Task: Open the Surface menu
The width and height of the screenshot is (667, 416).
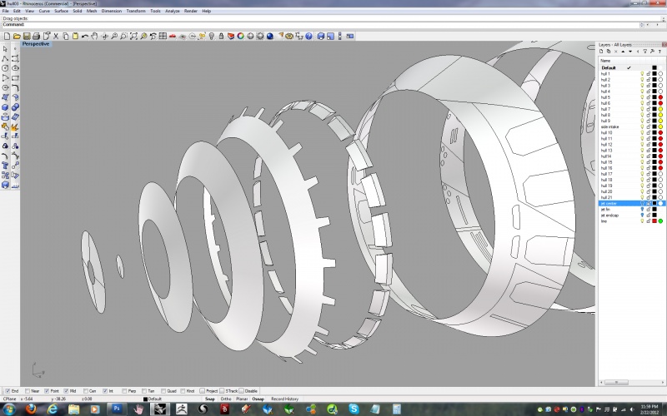Action: pyautogui.click(x=61, y=11)
